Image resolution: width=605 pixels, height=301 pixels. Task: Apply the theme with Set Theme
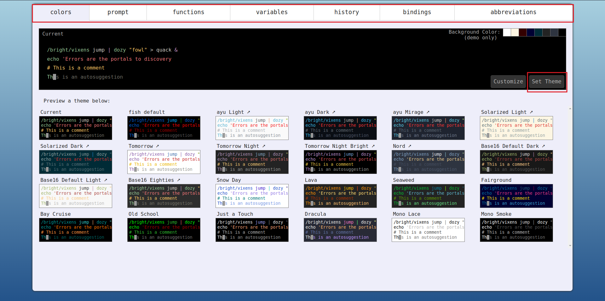[546, 81]
